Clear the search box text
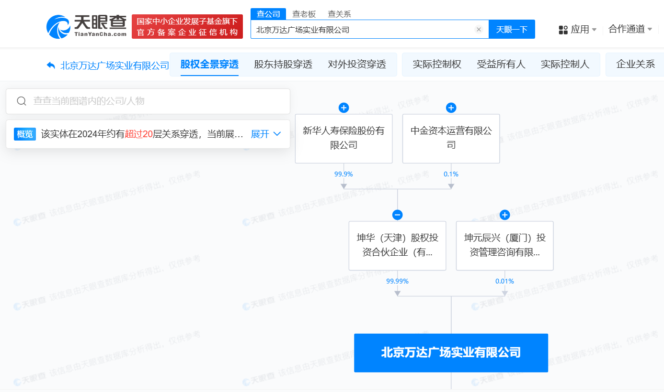The width and height of the screenshot is (664, 392). pos(478,30)
